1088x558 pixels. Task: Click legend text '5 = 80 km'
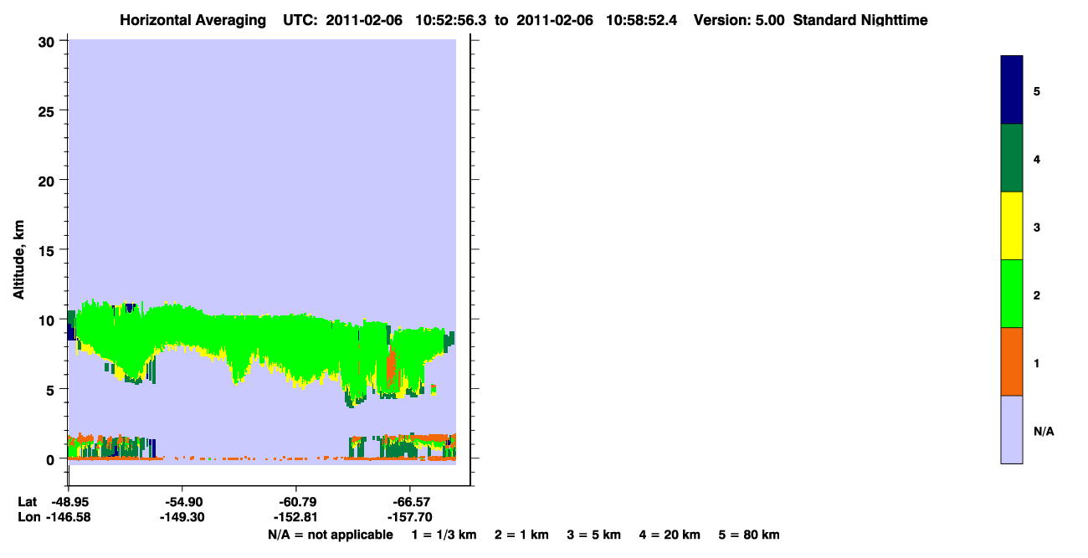(749, 535)
